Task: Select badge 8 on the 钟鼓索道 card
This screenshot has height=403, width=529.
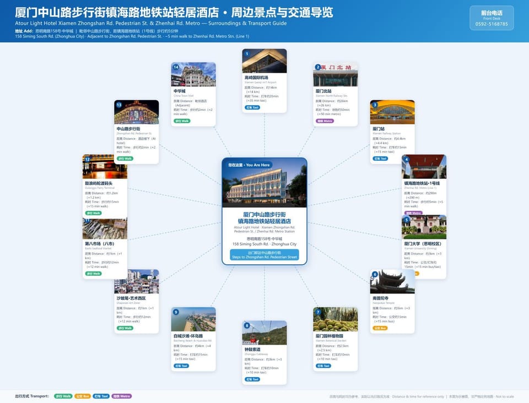Action: (247, 325)
